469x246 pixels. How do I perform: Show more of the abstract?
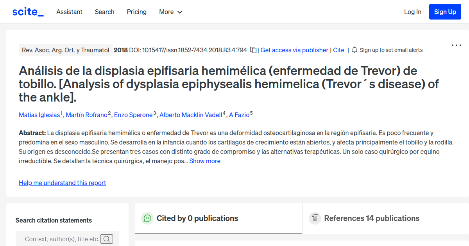(205, 161)
